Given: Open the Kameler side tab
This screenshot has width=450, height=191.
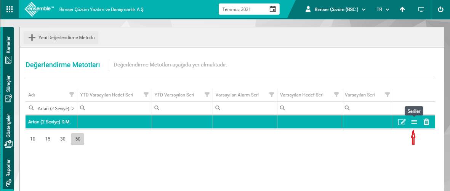Looking at the screenshot, I should [x=8, y=50].
